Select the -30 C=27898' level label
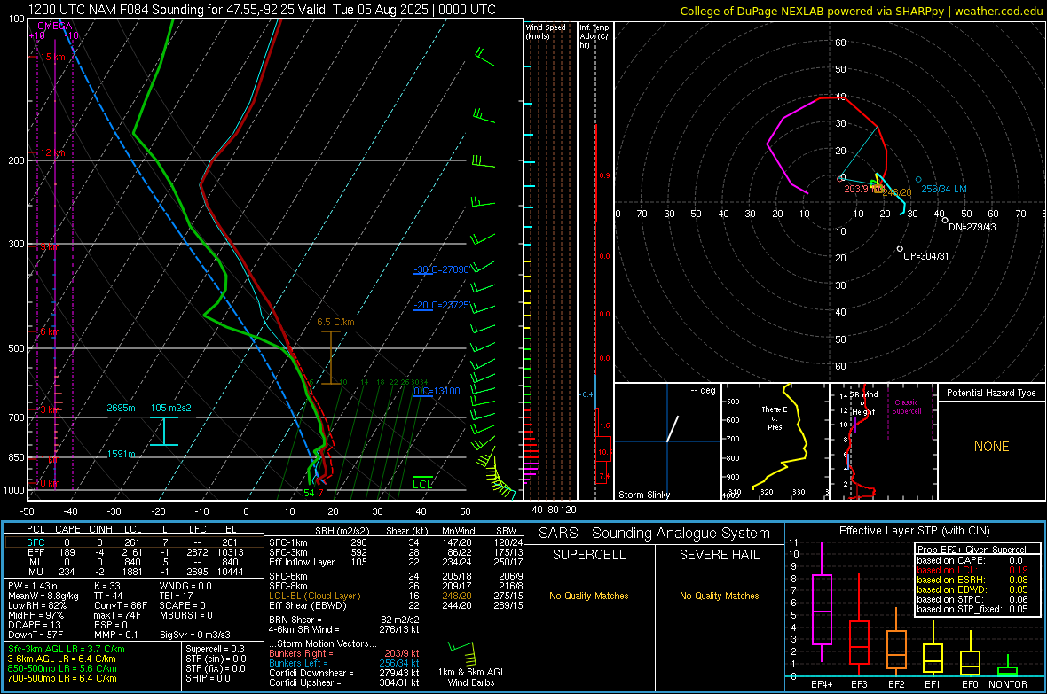 point(441,269)
